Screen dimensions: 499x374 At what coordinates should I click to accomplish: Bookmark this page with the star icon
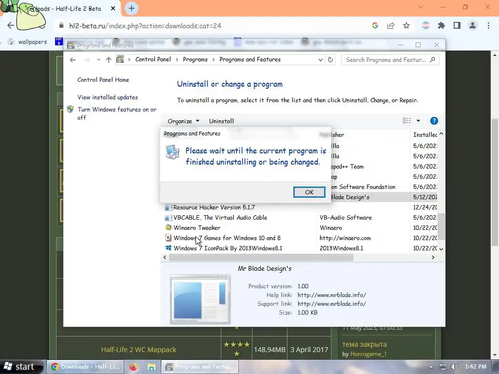(406, 25)
